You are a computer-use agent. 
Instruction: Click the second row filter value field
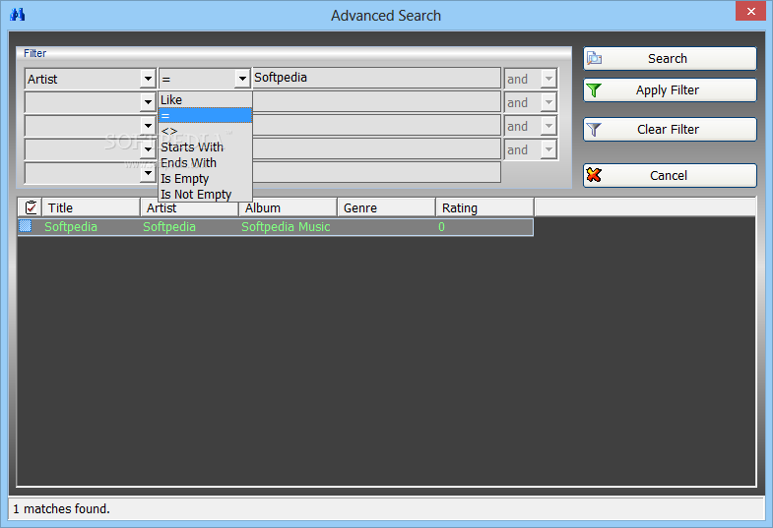click(x=376, y=102)
